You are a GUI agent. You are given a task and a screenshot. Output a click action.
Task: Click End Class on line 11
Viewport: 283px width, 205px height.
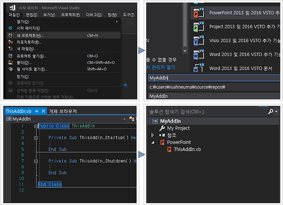[x=50, y=184]
